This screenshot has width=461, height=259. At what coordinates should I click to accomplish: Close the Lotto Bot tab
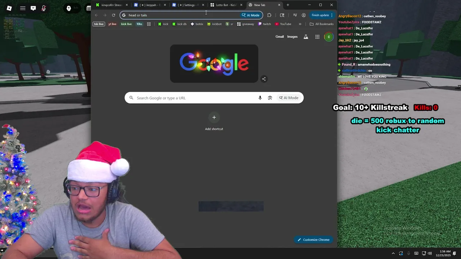(241, 5)
